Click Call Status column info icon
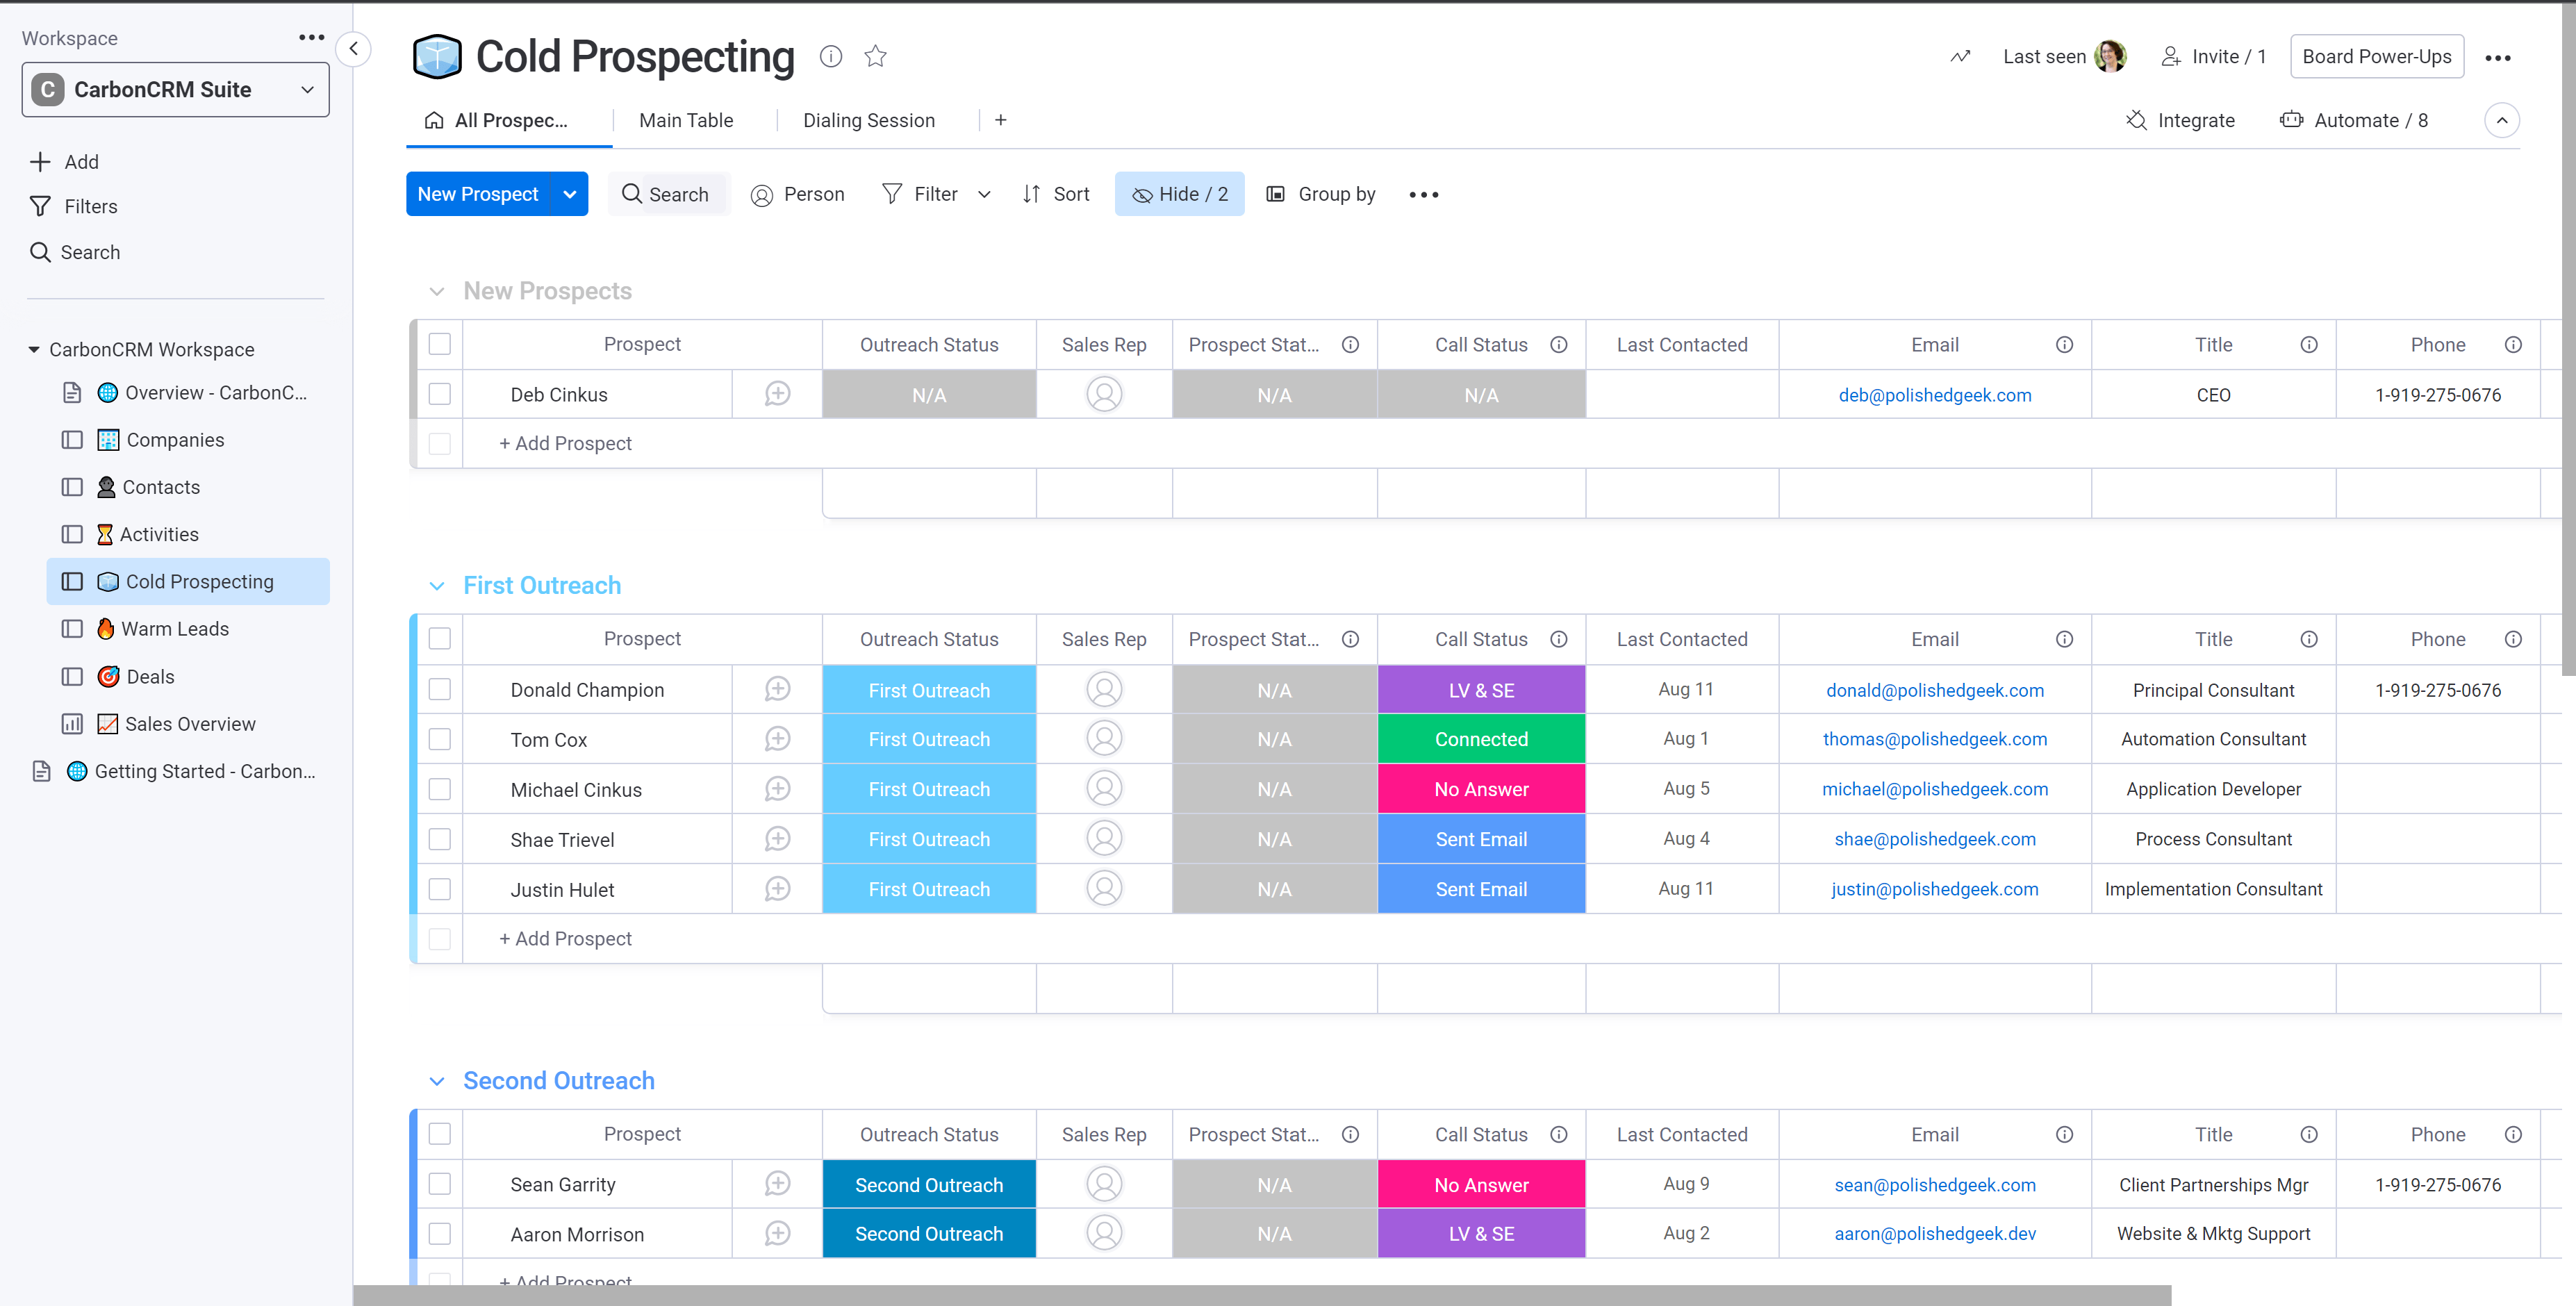This screenshot has width=2576, height=1306. [1558, 345]
